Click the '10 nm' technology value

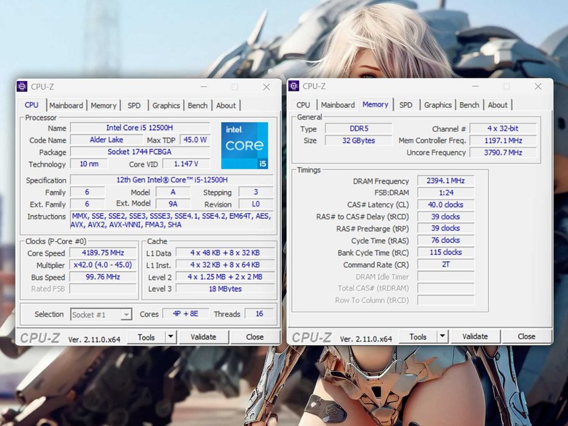pyautogui.click(x=89, y=164)
